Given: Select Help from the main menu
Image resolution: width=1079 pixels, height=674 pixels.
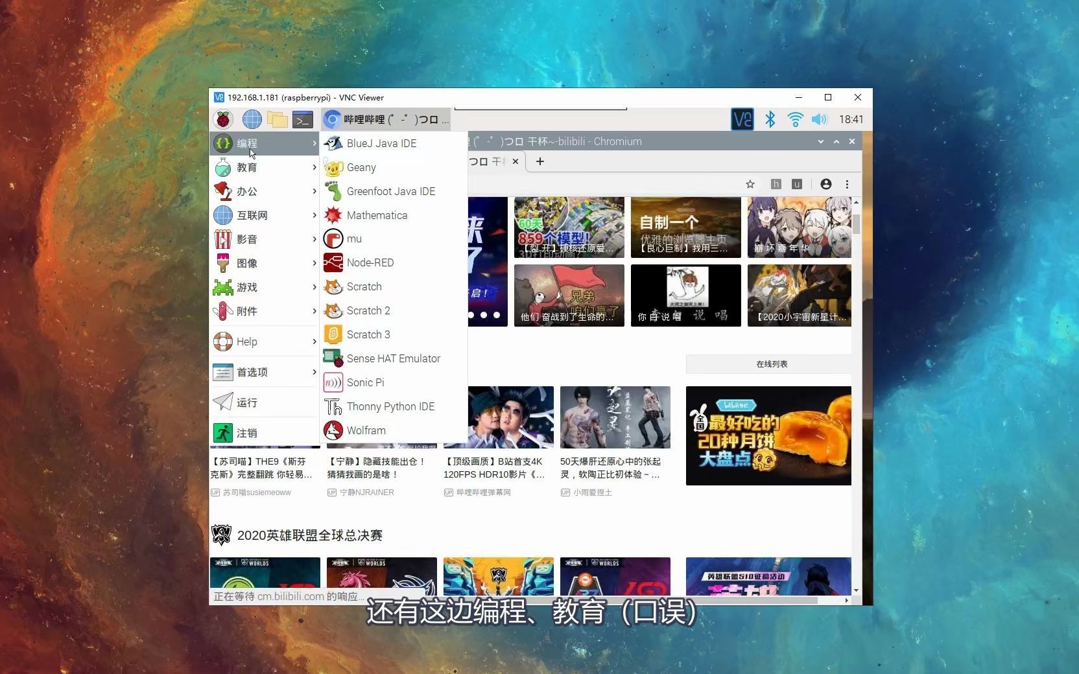Looking at the screenshot, I should (x=247, y=342).
